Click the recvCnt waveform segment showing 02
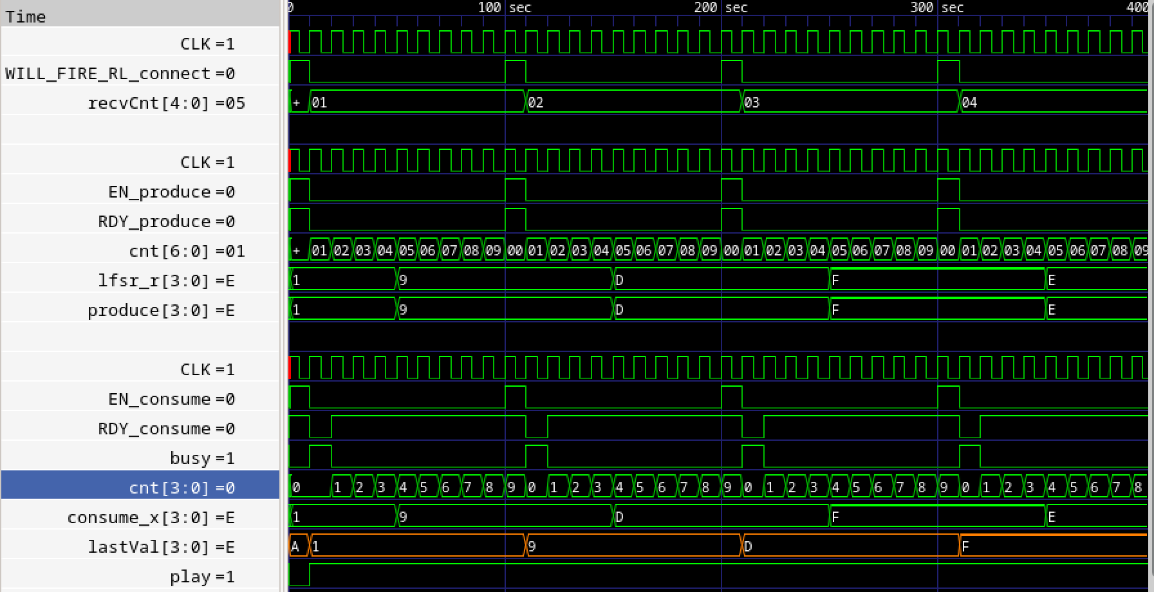The image size is (1154, 592). pos(631,102)
